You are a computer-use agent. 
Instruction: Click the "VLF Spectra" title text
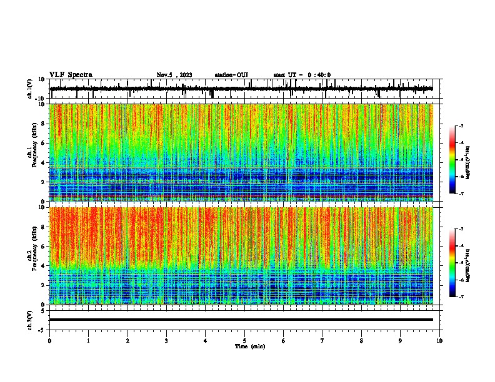tap(71, 75)
